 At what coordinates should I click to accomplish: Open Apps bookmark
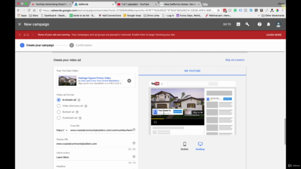(x=22, y=15)
